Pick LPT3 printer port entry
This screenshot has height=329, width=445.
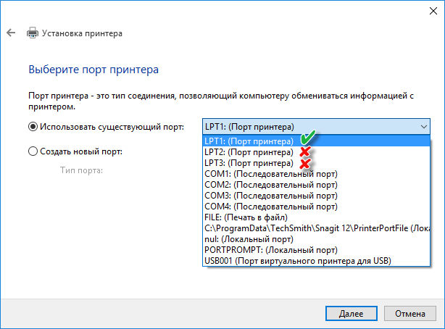tap(249, 163)
